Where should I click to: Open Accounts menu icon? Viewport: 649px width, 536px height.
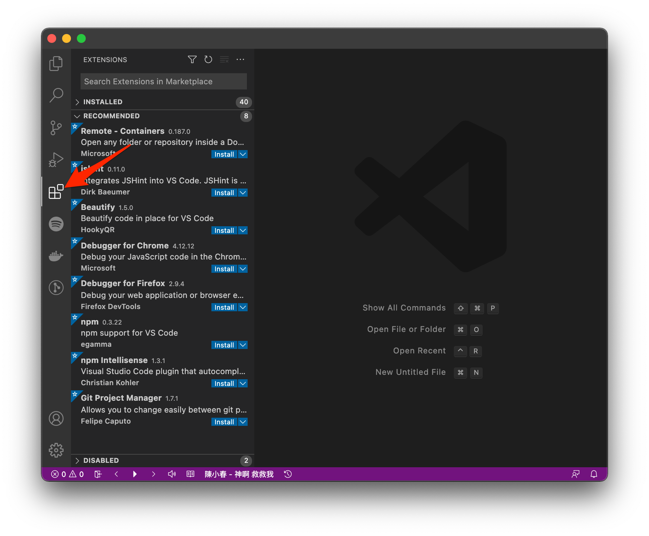point(56,418)
